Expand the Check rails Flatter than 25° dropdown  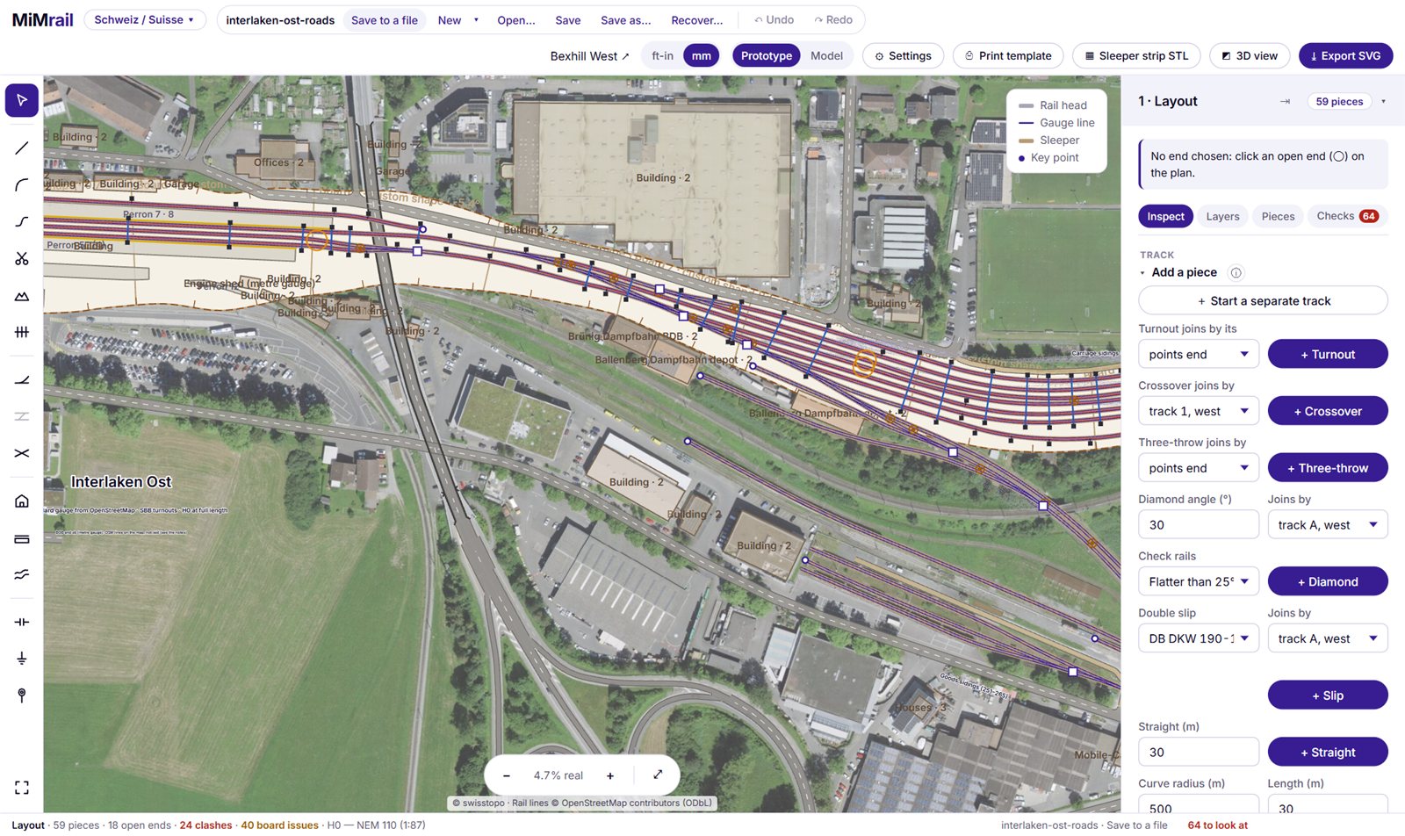click(1199, 581)
